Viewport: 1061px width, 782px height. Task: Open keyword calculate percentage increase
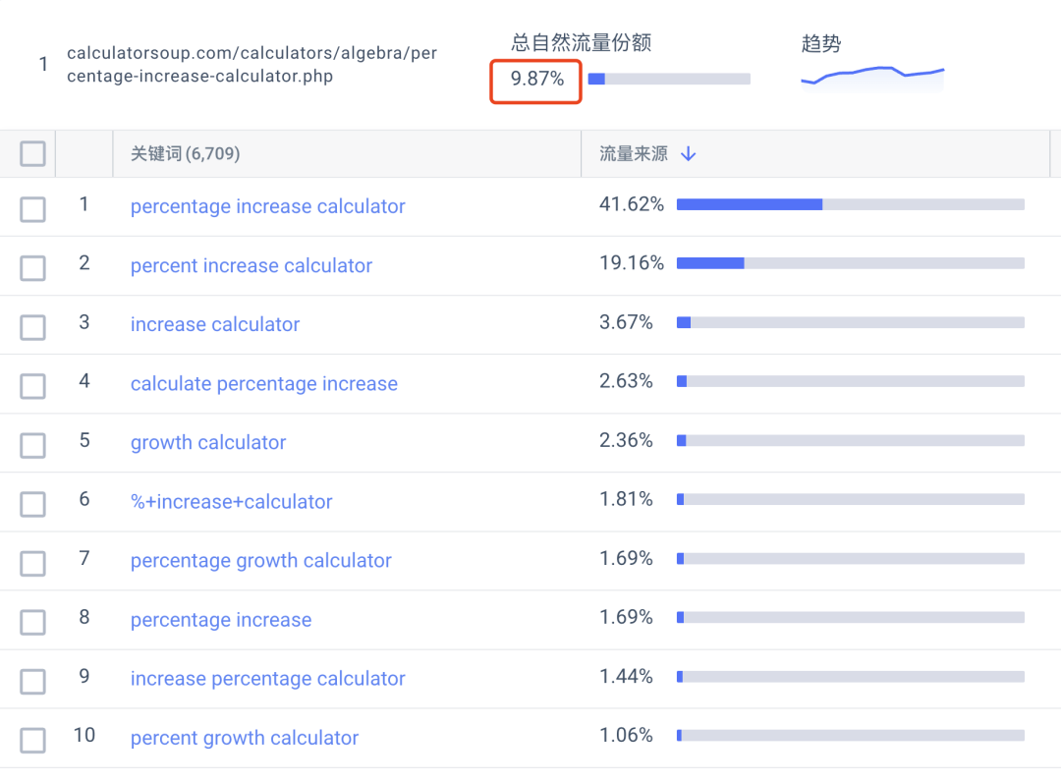(264, 383)
